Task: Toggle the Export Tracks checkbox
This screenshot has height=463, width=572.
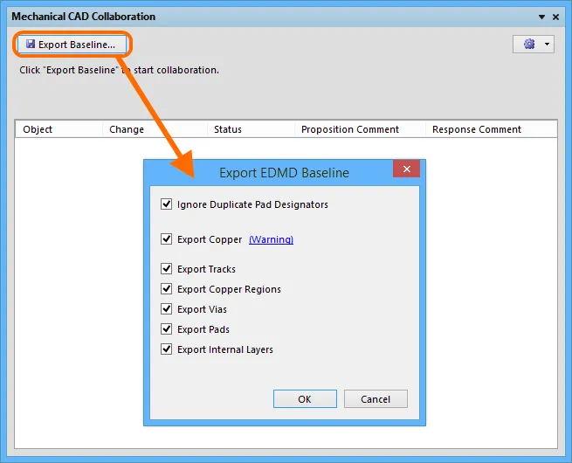Action: click(x=166, y=269)
